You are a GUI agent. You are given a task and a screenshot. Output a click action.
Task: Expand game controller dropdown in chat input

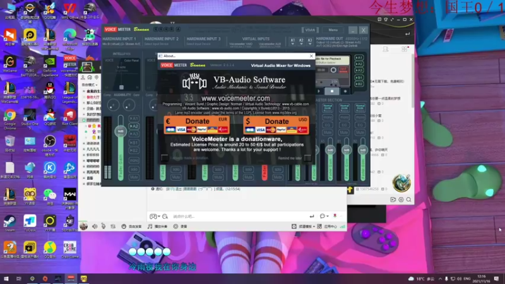[159, 216]
